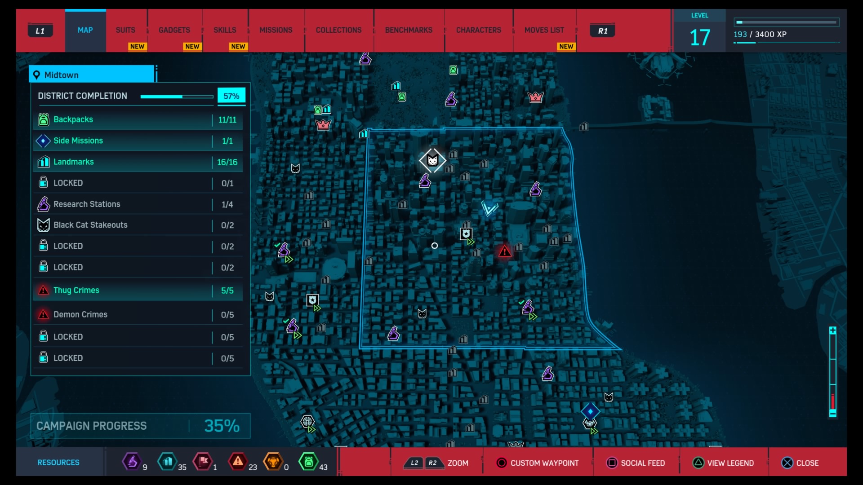Select the Side Missions row
The width and height of the screenshot is (863, 485).
[x=138, y=141]
